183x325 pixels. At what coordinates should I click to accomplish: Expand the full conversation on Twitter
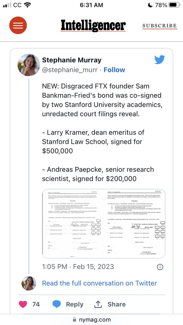[x=99, y=283]
